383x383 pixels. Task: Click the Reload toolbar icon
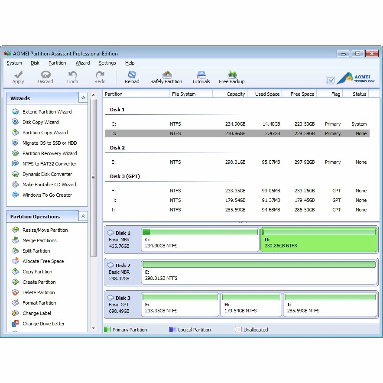132,77
